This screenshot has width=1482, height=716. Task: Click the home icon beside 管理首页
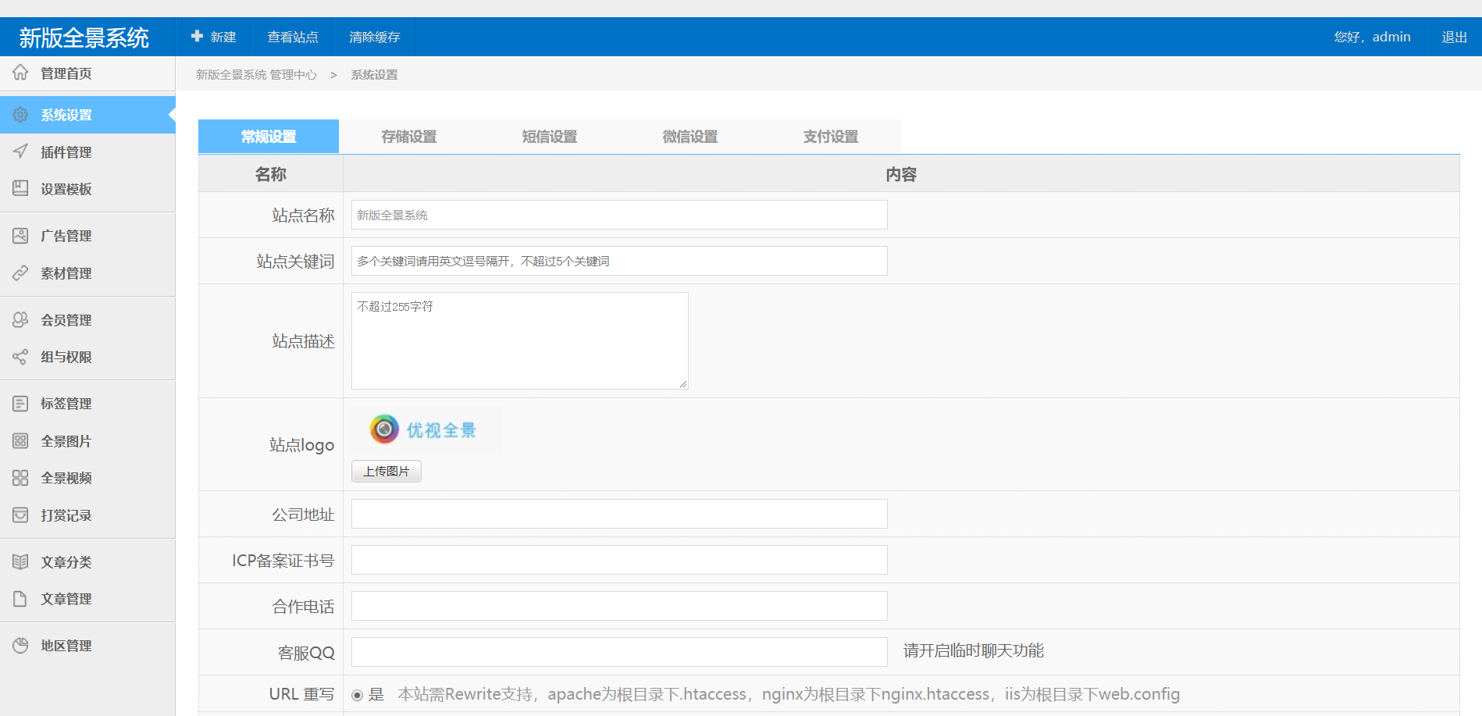click(20, 73)
